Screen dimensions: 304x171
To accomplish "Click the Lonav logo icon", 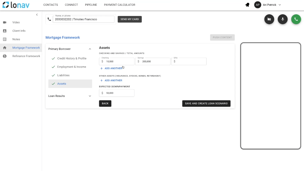I will pos(6,5).
